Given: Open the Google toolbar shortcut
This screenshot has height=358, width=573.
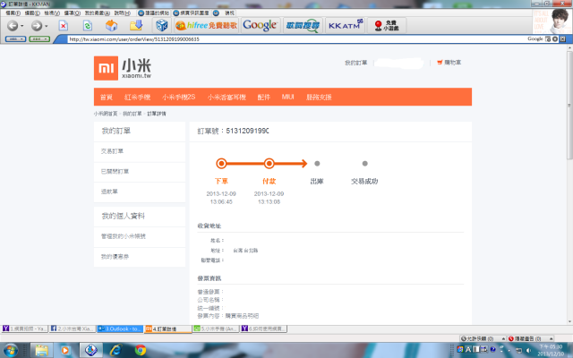Looking at the screenshot, I should 260,25.
